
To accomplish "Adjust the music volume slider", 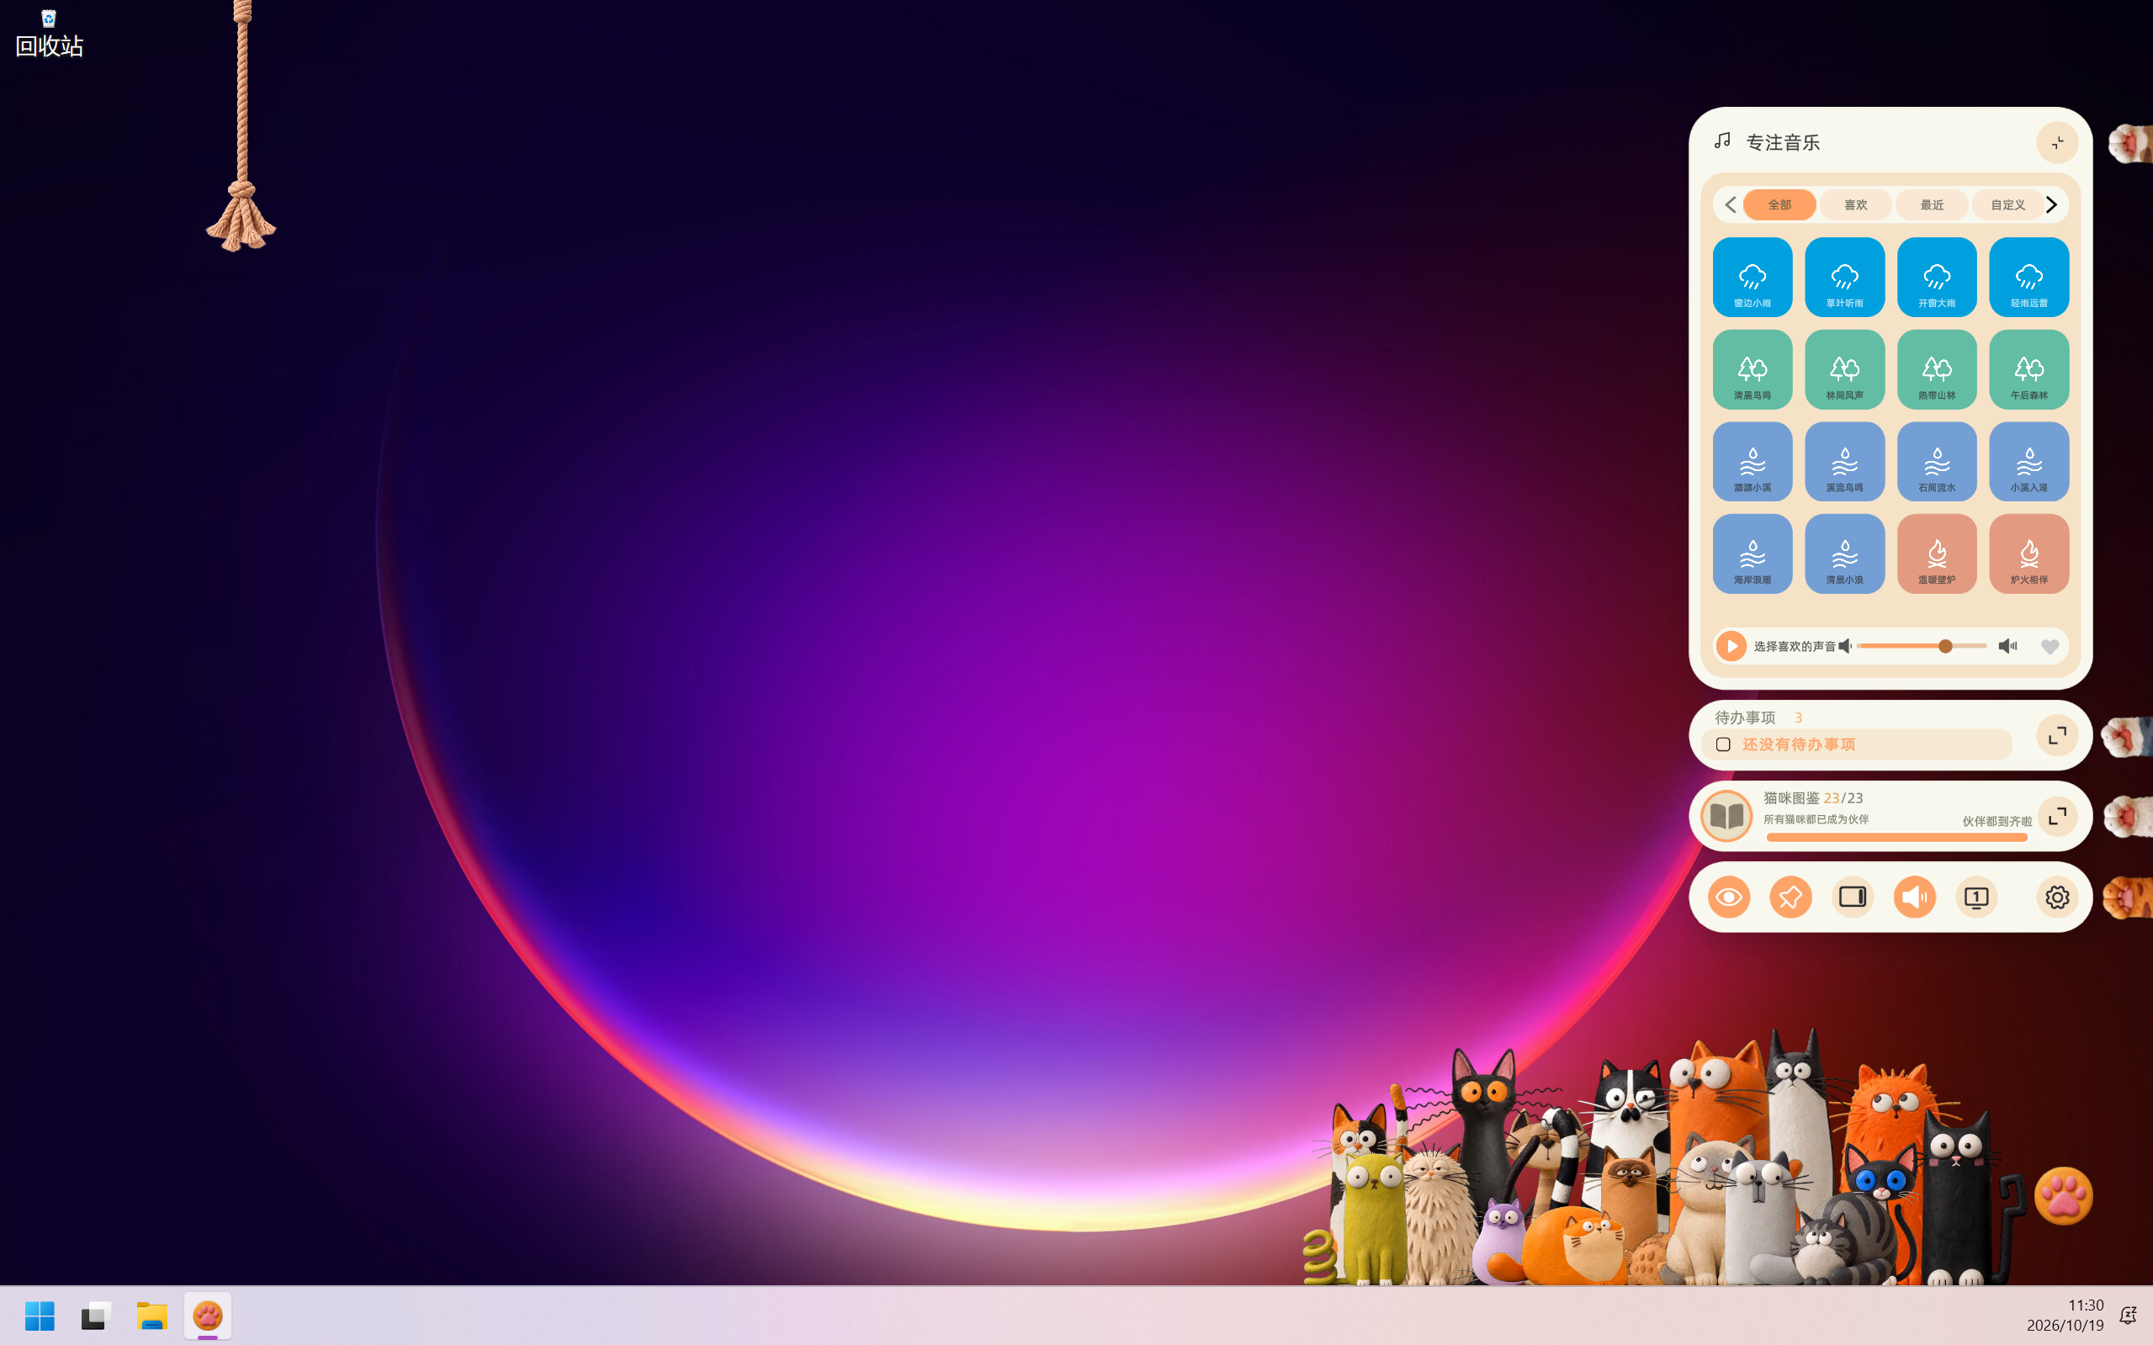I will 1922,646.
